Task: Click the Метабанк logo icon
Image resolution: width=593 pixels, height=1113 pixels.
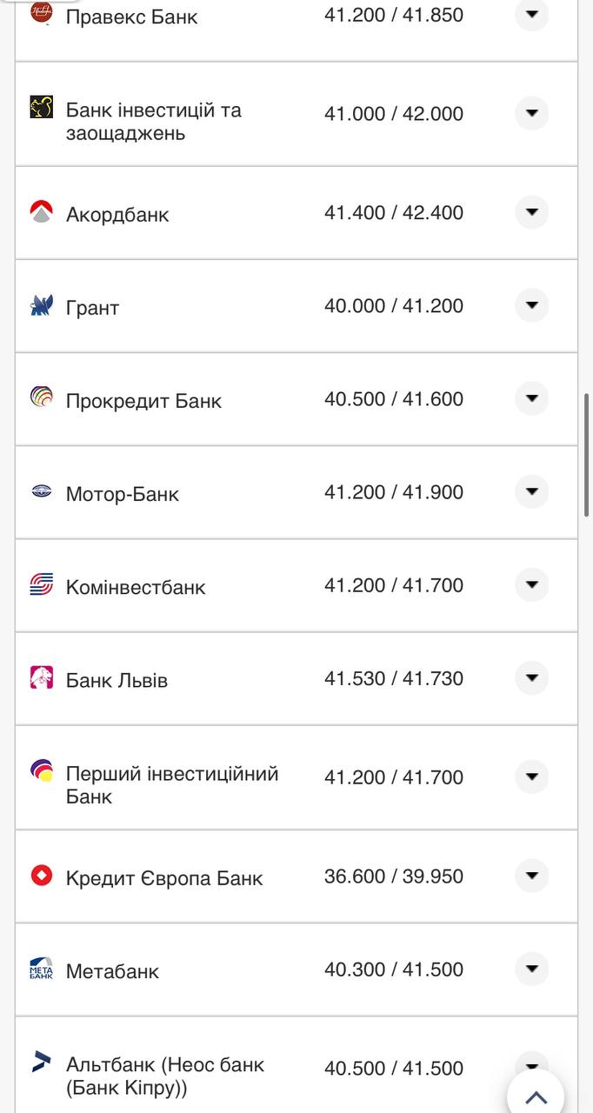Action: click(41, 968)
